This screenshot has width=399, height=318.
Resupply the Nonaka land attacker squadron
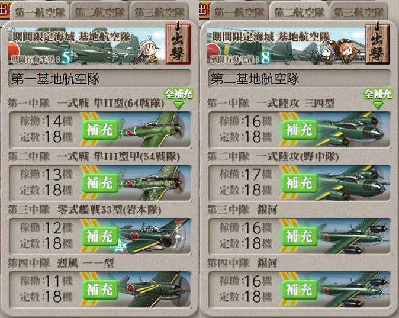(299, 183)
